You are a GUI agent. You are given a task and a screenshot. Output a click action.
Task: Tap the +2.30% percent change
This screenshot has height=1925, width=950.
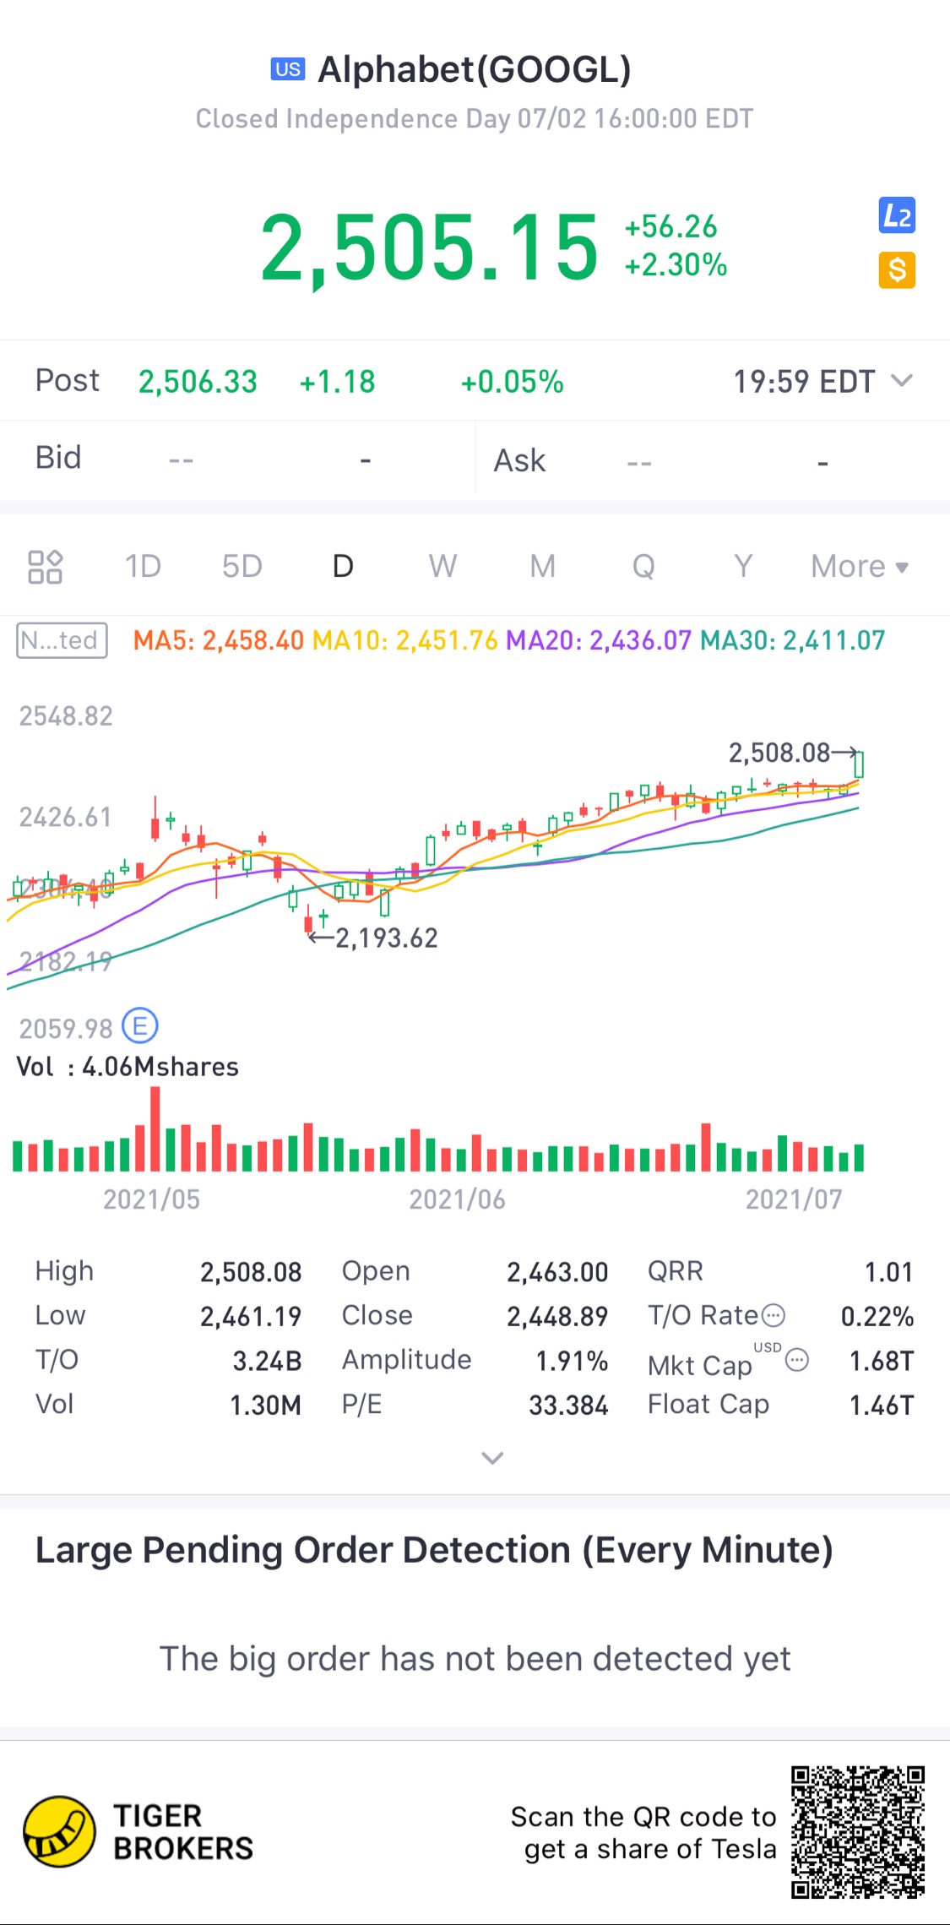pos(676,265)
